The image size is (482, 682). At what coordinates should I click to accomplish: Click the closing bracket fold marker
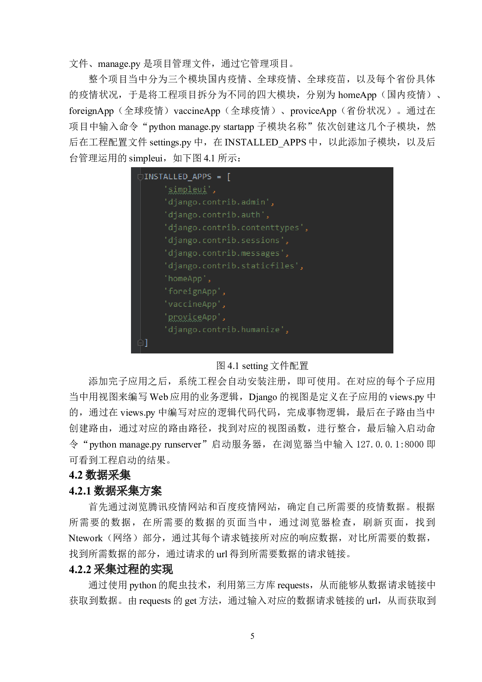click(140, 343)
